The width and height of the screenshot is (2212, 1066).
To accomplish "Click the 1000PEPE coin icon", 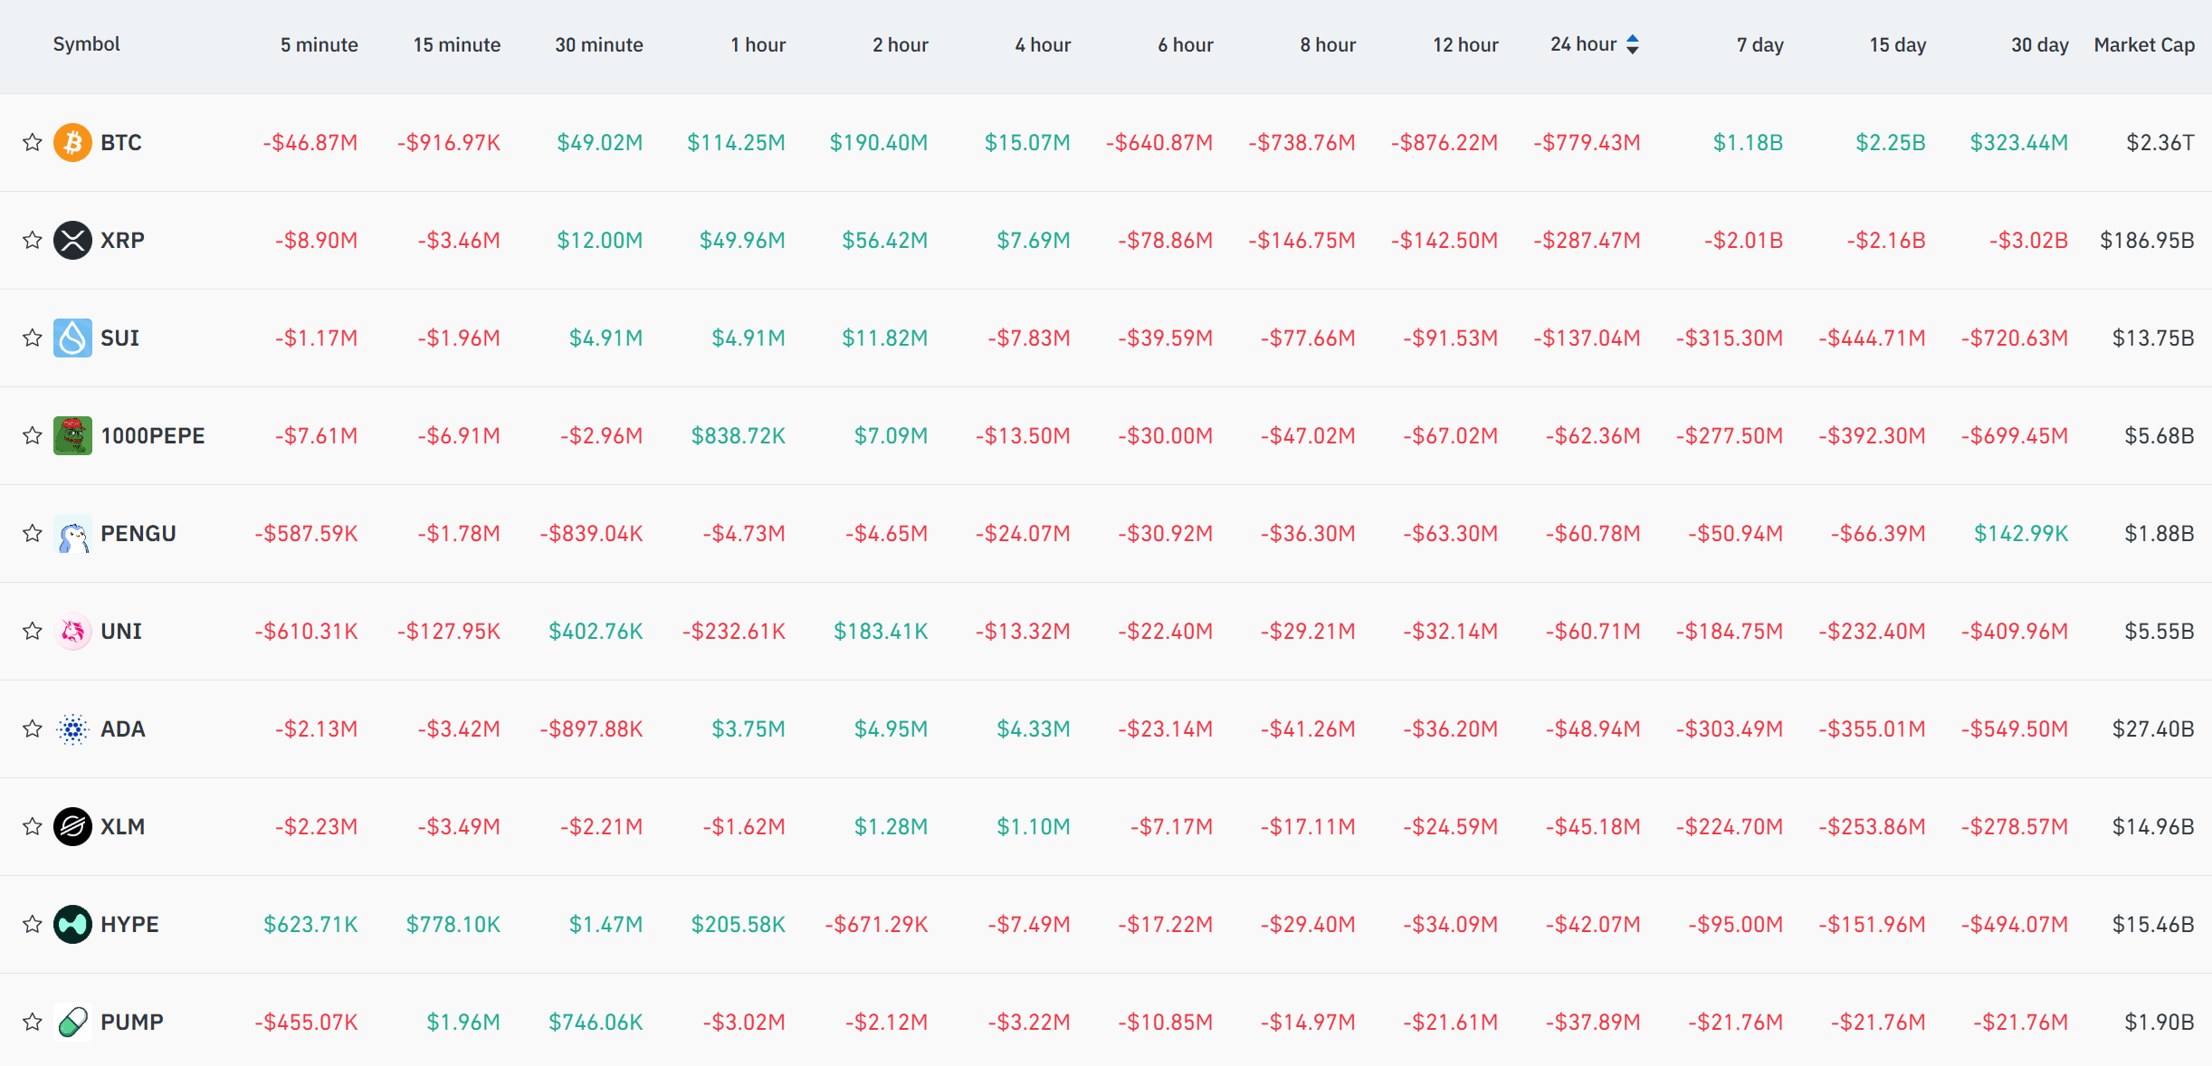I will tap(72, 435).
